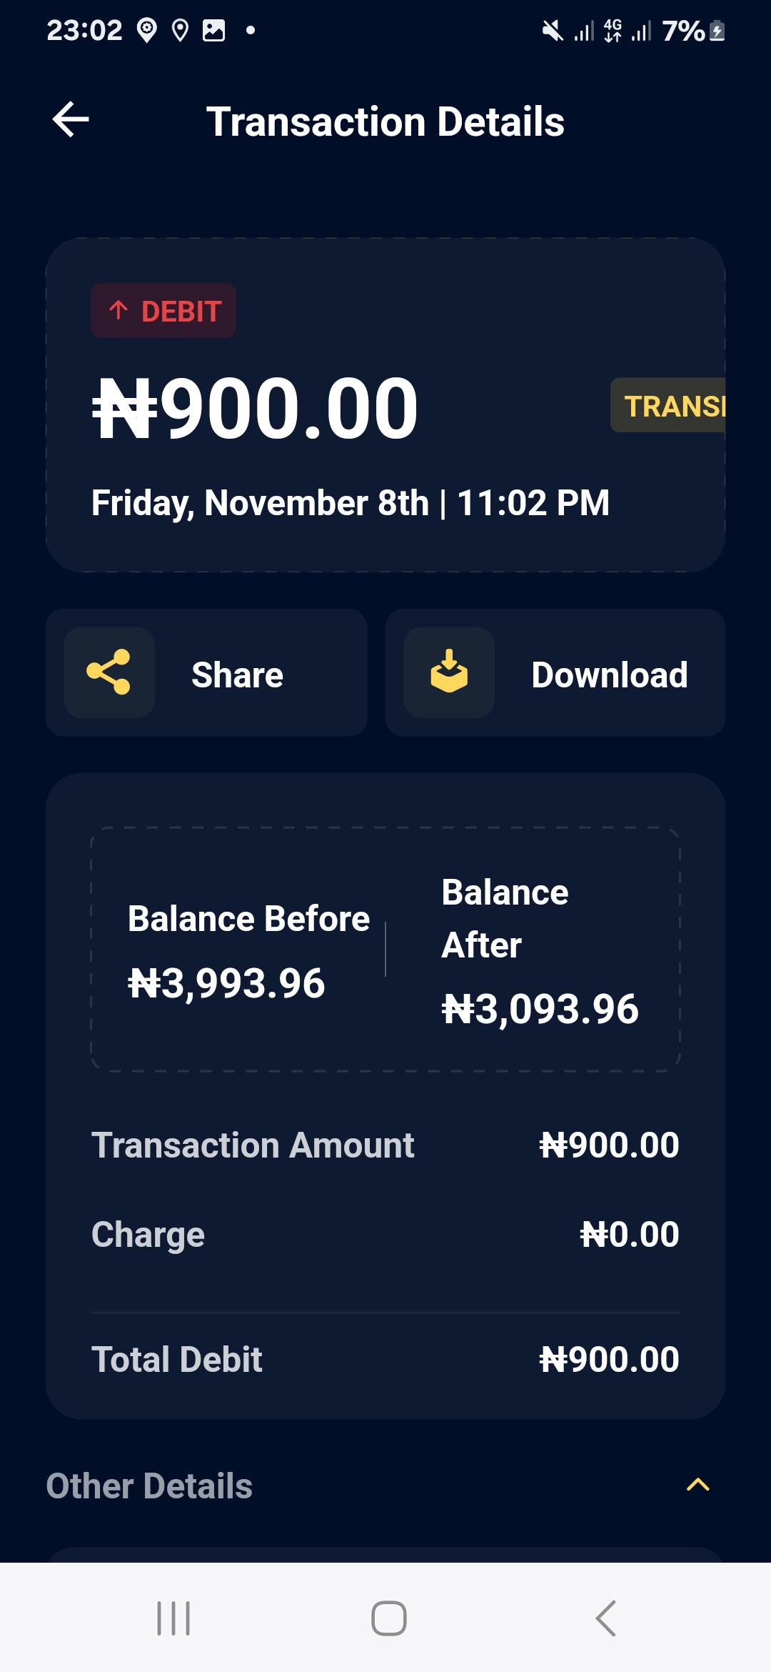The width and height of the screenshot is (771, 1672).
Task: Tap the yellow TRANSFER tag
Action: [670, 406]
